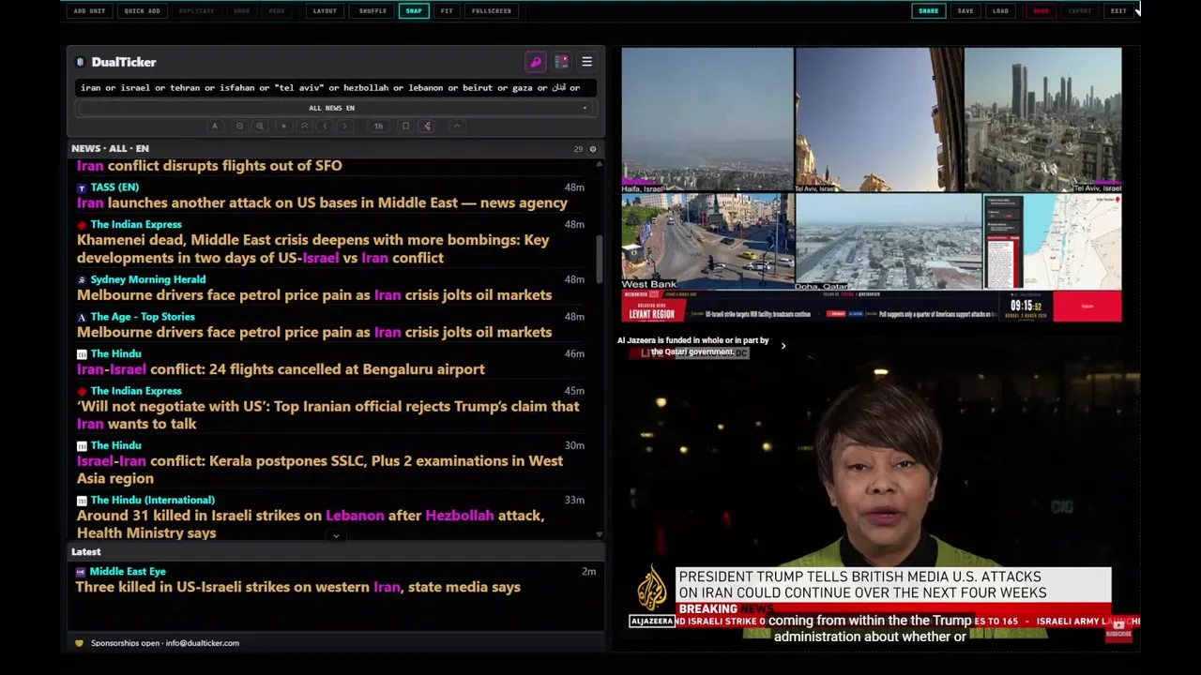
Task: Expand the Al Jazeera funding notice chevron
Action: coord(783,346)
